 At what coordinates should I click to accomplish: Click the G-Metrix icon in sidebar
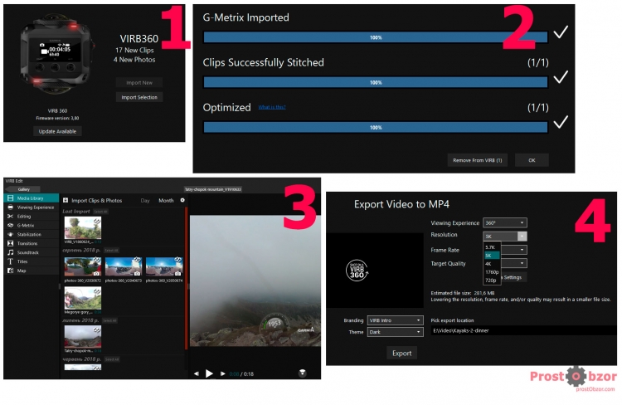point(11,225)
